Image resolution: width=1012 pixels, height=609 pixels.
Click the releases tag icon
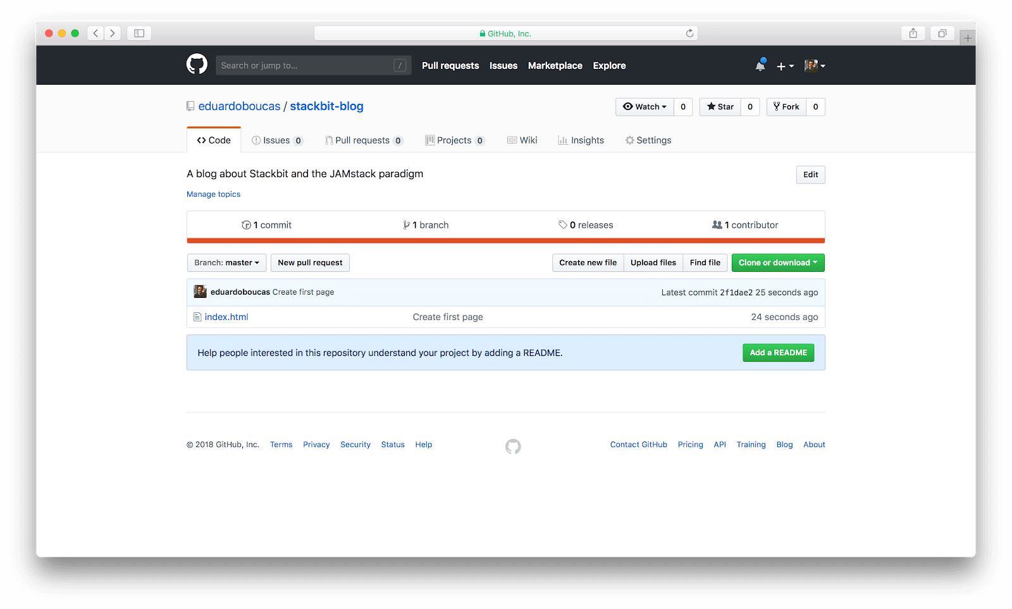point(564,225)
